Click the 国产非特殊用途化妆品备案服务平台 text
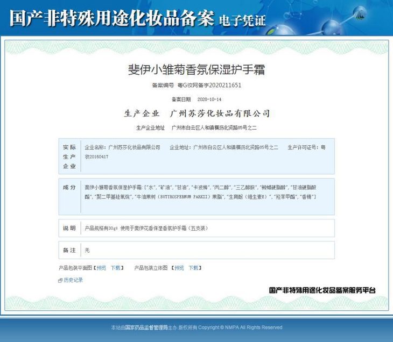The width and height of the screenshot is (393, 342). click(x=322, y=290)
